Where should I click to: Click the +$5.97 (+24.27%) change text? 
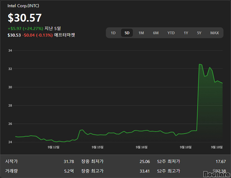coord(25,28)
